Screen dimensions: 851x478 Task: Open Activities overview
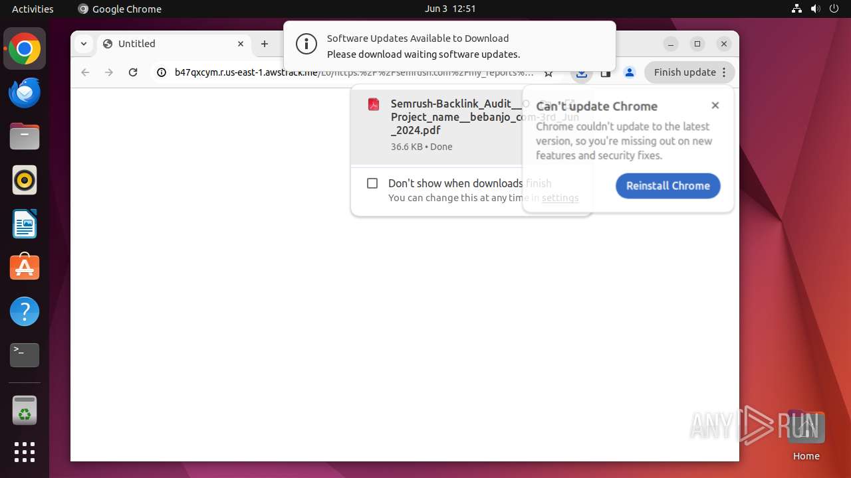point(33,9)
